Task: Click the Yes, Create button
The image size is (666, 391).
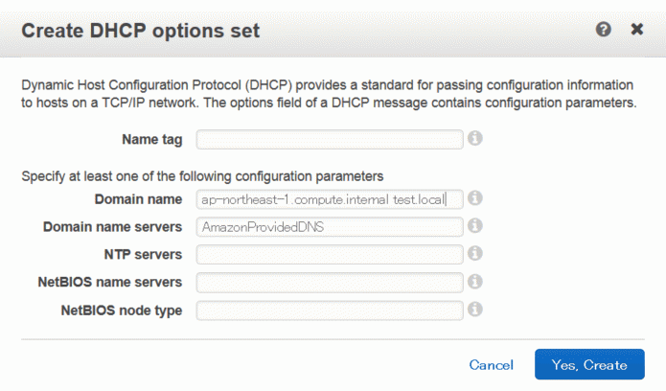Action: (x=589, y=364)
